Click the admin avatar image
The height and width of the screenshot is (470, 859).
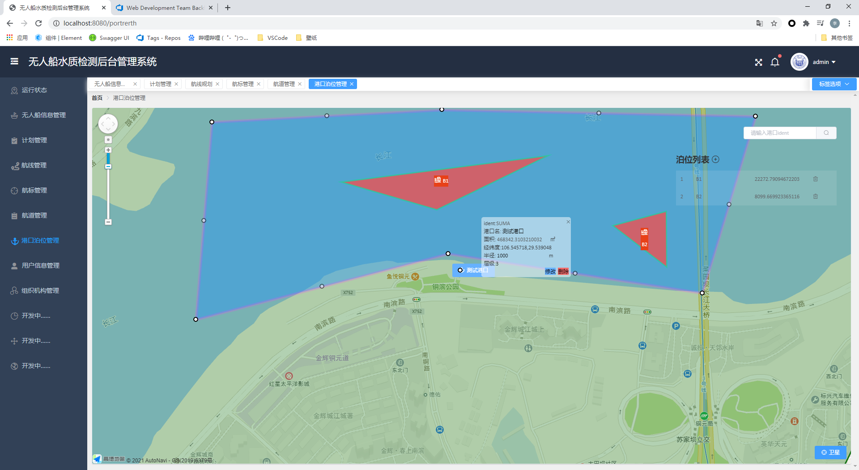point(799,62)
